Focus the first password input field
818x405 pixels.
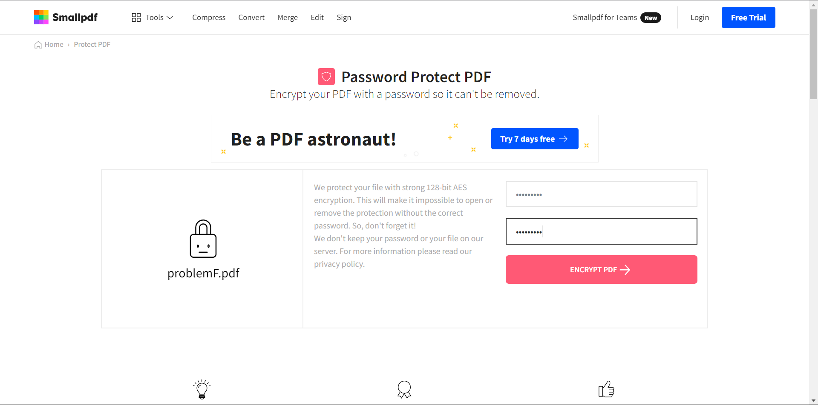point(602,194)
